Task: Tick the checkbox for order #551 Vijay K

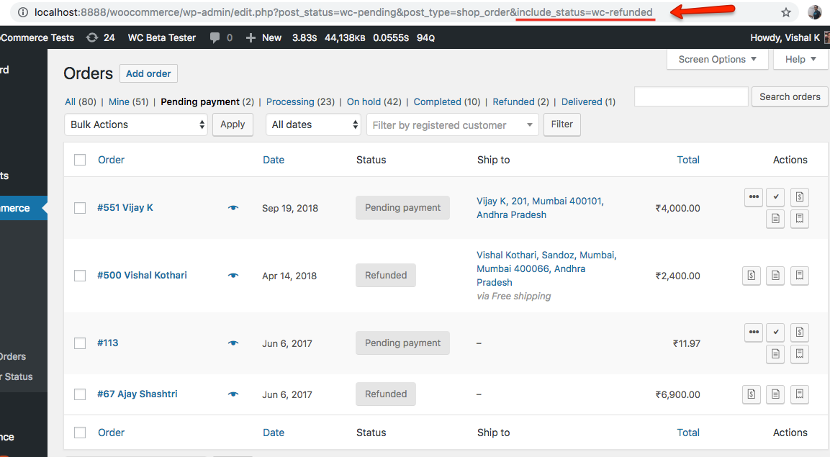Action: (80, 208)
